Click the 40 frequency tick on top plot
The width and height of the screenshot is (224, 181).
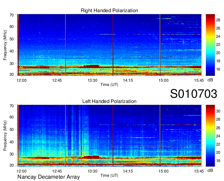pos(12,51)
